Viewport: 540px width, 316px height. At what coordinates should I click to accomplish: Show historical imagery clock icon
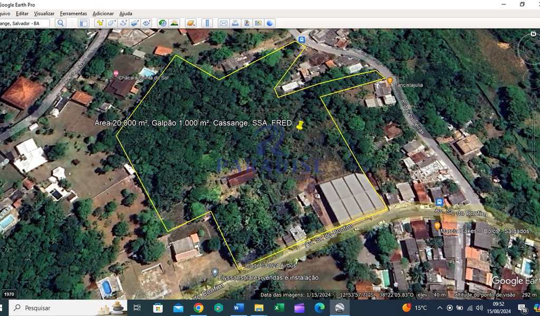pyautogui.click(x=162, y=23)
